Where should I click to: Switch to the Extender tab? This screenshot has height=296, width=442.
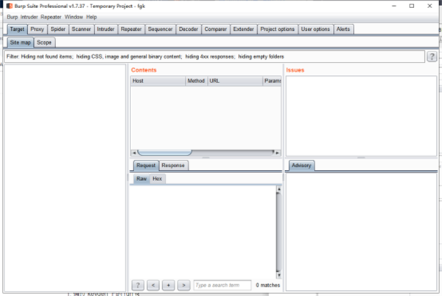click(243, 29)
